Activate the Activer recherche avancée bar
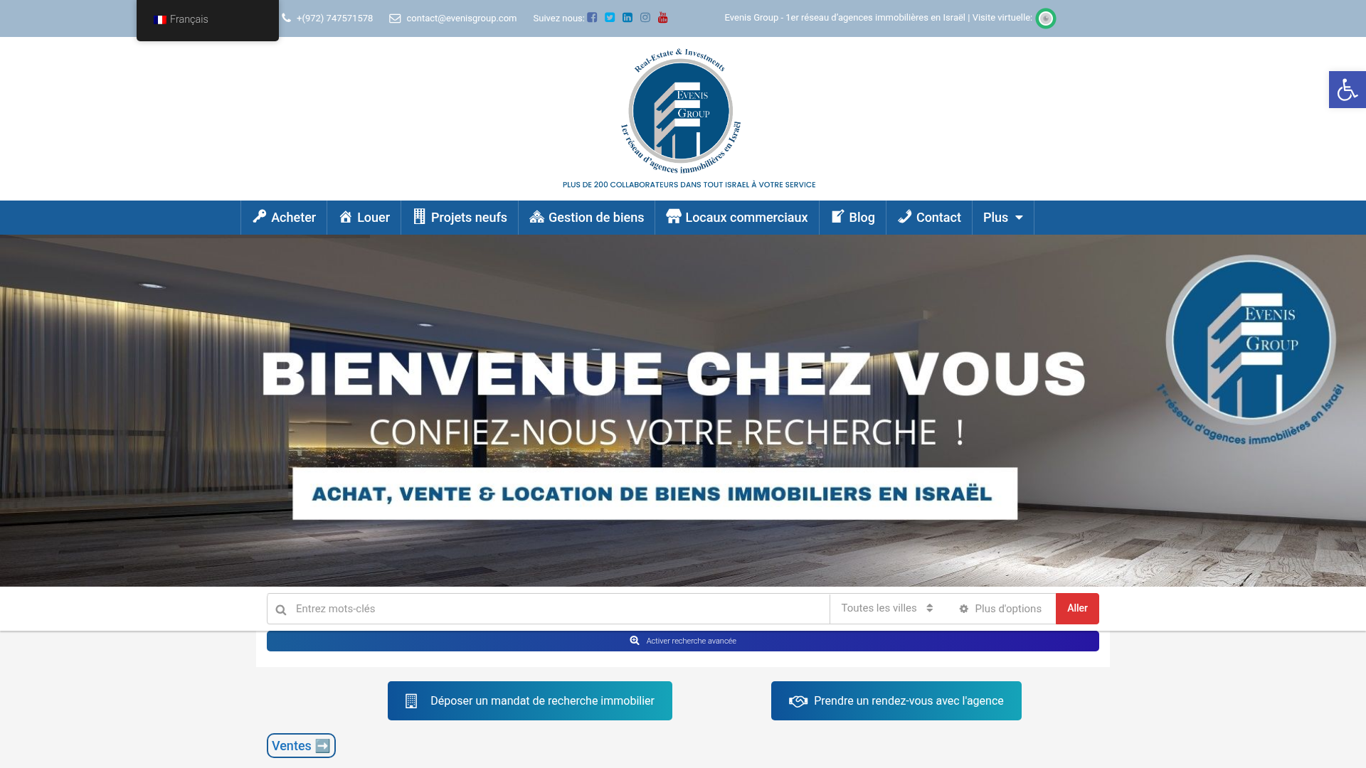The width and height of the screenshot is (1366, 768). 683,641
